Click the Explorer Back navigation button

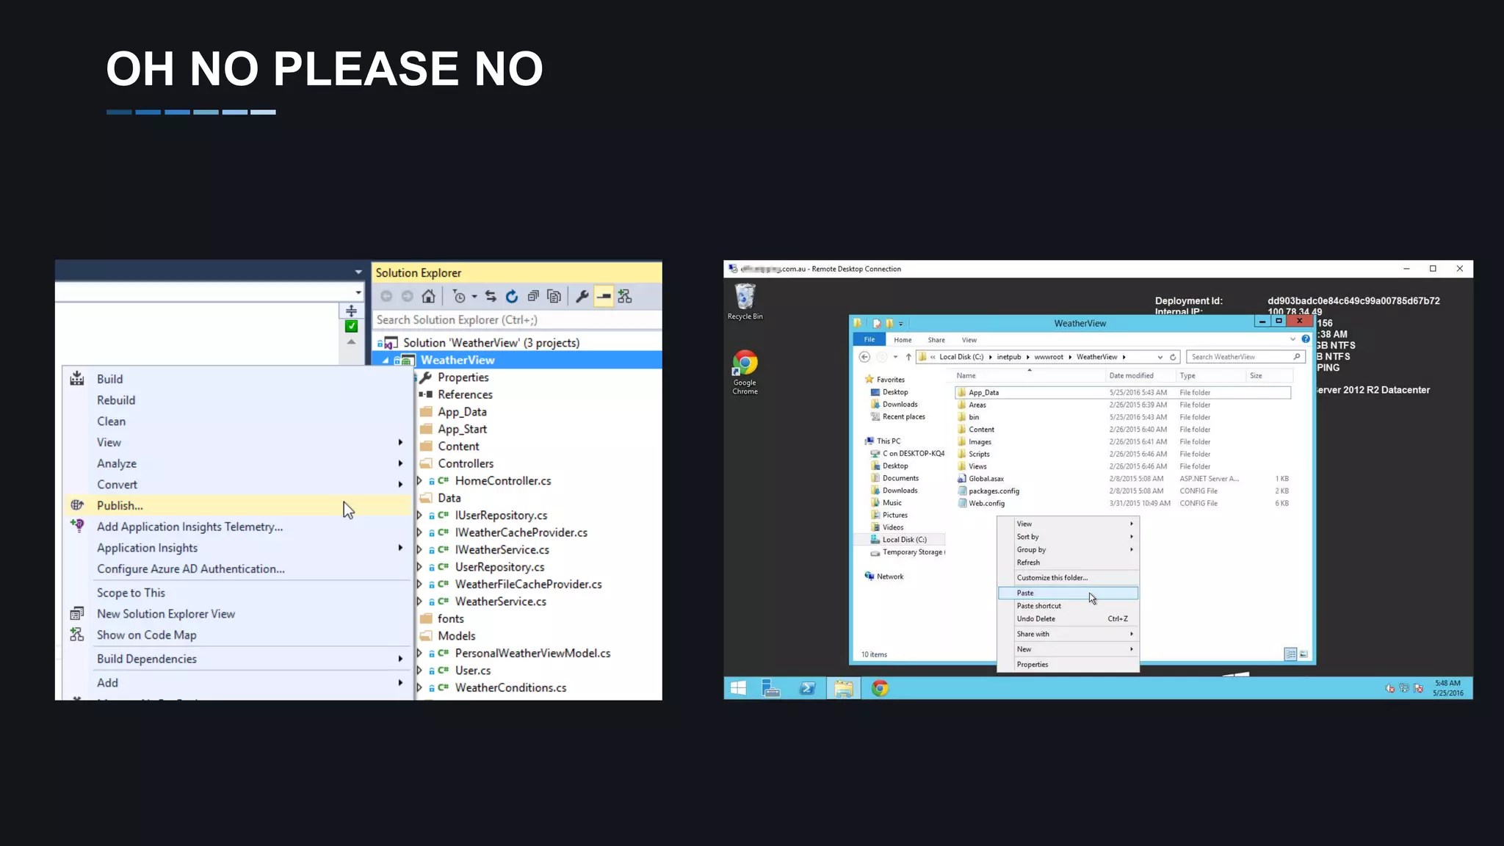pos(864,357)
